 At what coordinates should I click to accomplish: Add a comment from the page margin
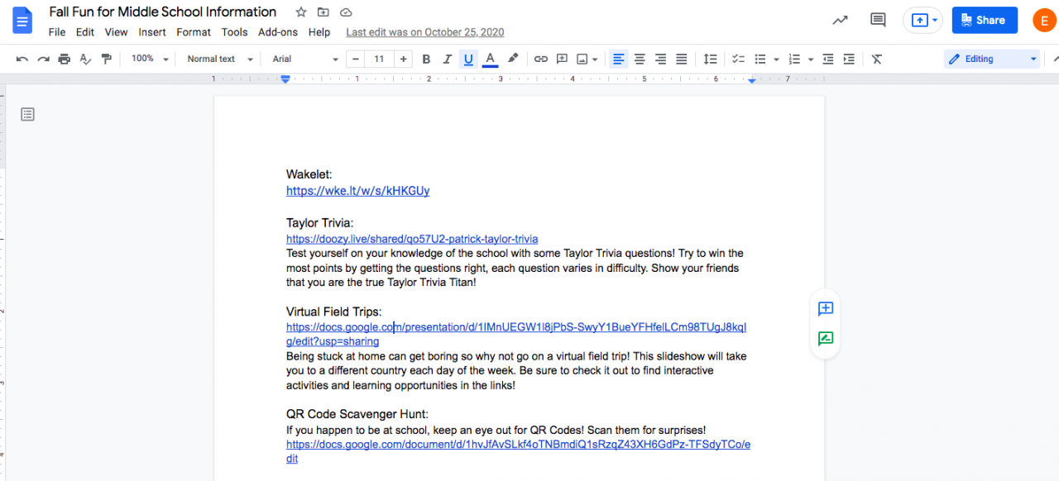pos(825,308)
